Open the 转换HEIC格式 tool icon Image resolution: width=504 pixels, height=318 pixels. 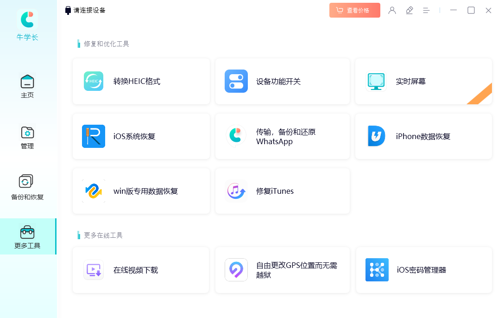point(94,81)
